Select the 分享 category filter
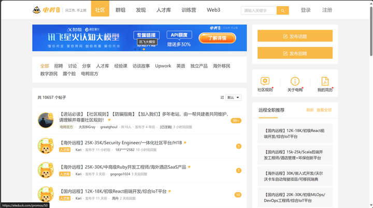The image size is (373, 208). pyautogui.click(x=87, y=66)
